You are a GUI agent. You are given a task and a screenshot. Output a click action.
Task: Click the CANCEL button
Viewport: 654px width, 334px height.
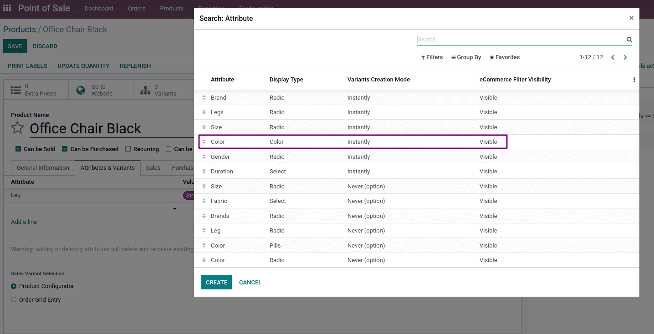click(250, 283)
